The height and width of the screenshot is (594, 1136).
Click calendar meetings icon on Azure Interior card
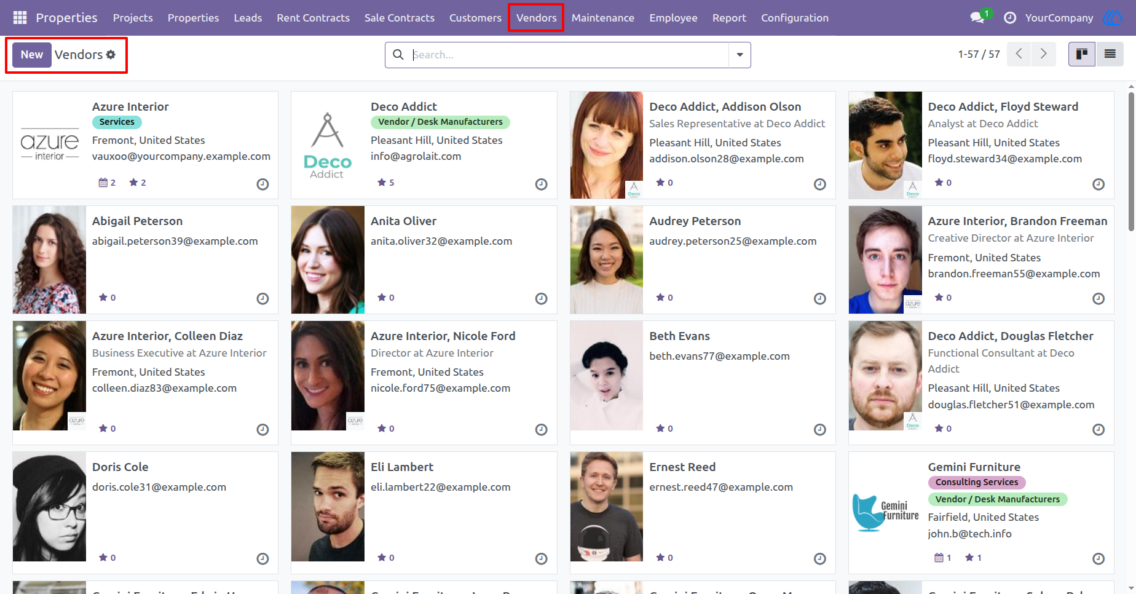pos(103,183)
